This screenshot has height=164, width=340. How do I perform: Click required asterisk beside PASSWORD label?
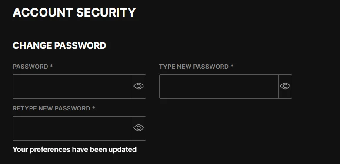51,66
